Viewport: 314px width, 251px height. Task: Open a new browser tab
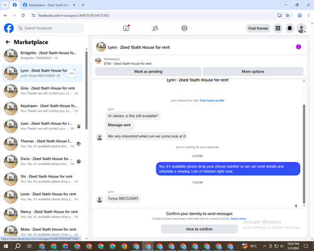[83, 5]
